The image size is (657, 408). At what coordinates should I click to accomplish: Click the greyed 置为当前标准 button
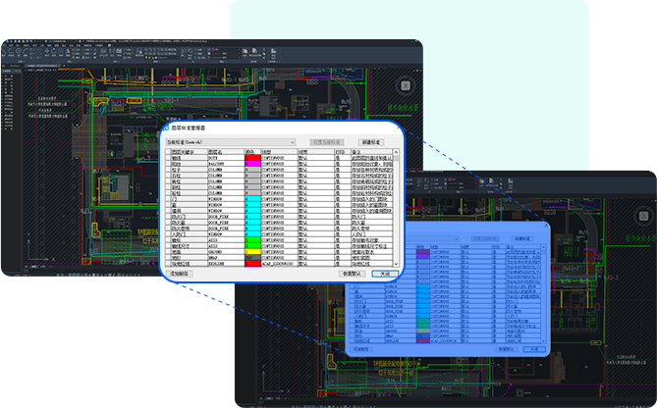pos(329,142)
